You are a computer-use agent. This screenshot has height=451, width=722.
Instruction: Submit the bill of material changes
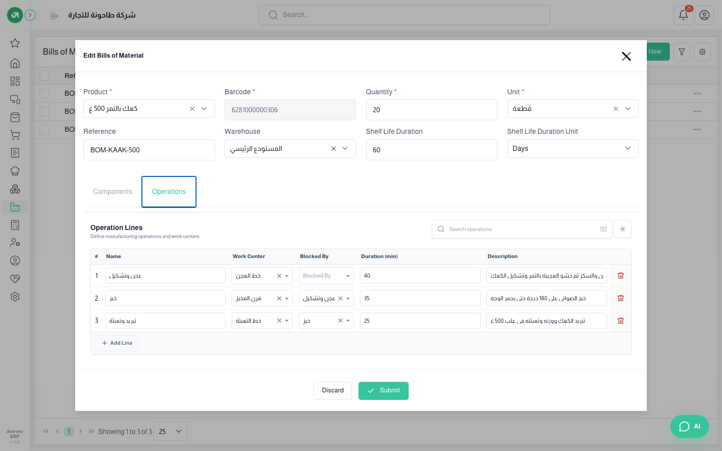[x=384, y=391]
